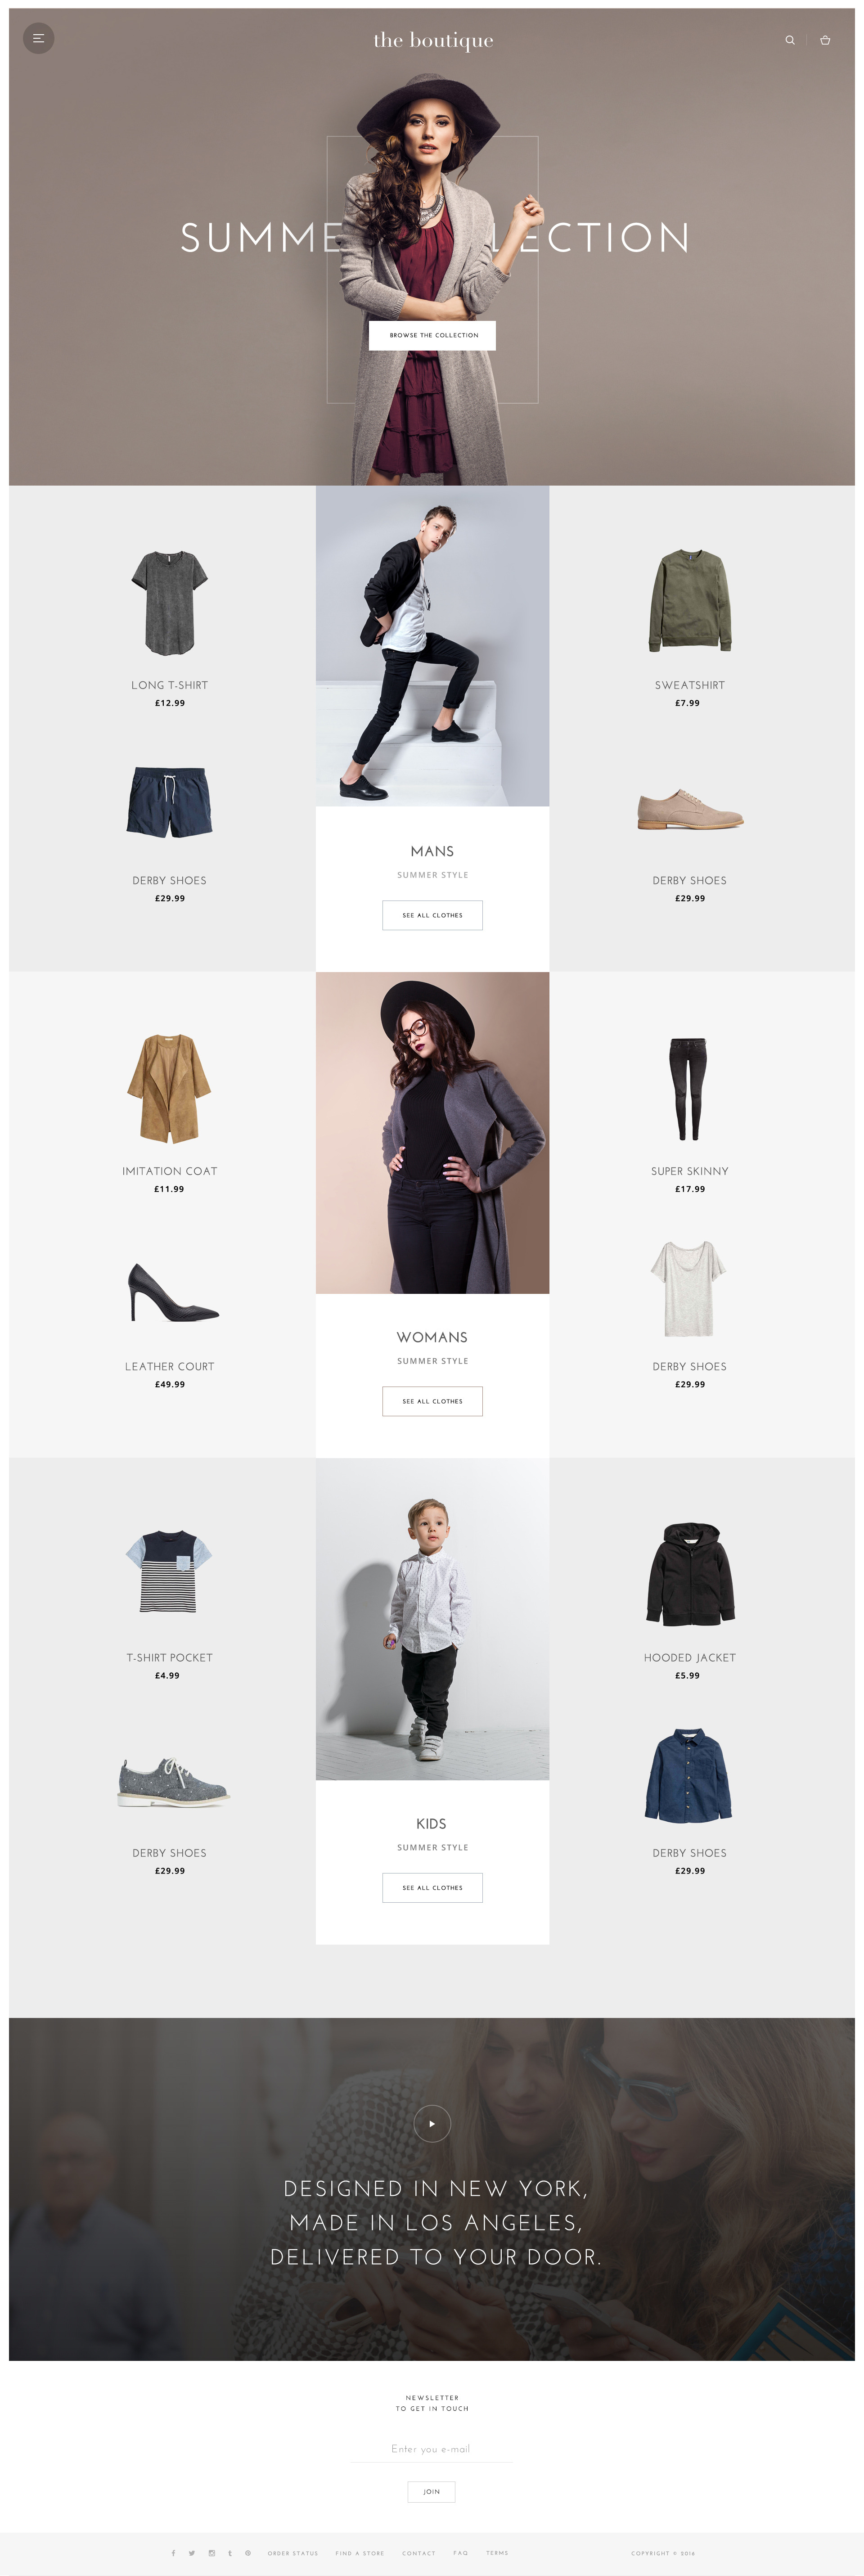Screen dimensions: 864x2576
Task: See all clothes in Mans section
Action: coord(432,915)
